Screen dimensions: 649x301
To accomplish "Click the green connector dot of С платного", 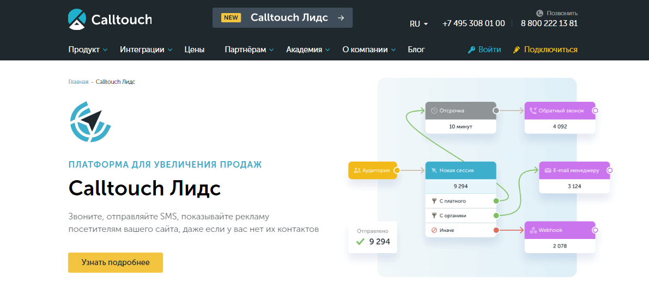I will point(496,201).
